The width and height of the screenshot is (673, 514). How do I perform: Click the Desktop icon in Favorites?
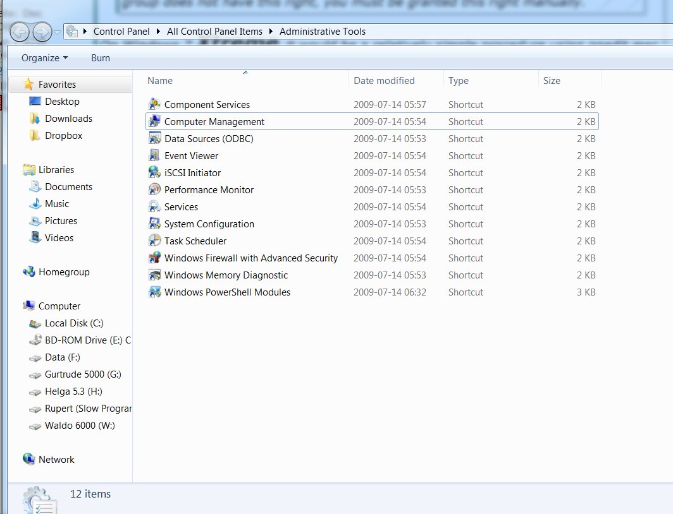pos(35,101)
